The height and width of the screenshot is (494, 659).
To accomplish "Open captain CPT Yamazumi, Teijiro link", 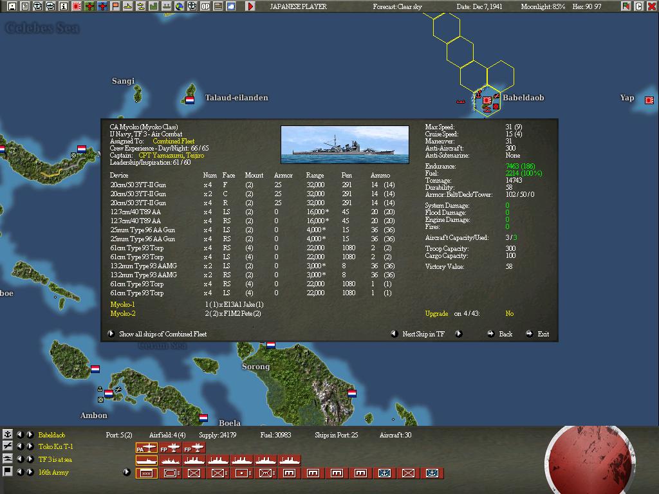I will pos(171,156).
